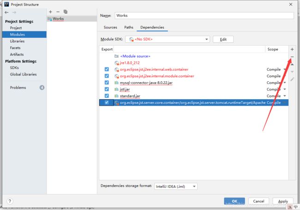Screen dimensions: 300x210
Task: Open scope dropdown for standard.jar
Action: (285, 96)
